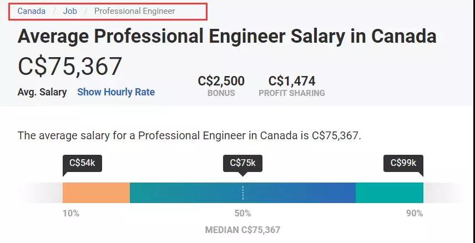Select the Professional Engineer breadcrumb item
Viewport: 475px width, 243px height.
[x=134, y=11]
